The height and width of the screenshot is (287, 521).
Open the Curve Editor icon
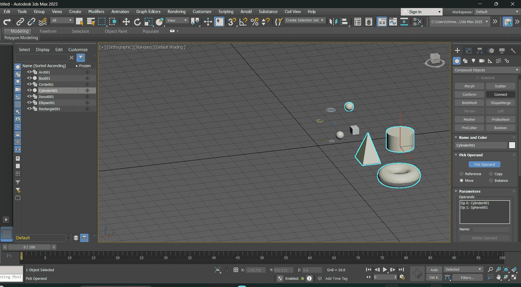[393, 22]
